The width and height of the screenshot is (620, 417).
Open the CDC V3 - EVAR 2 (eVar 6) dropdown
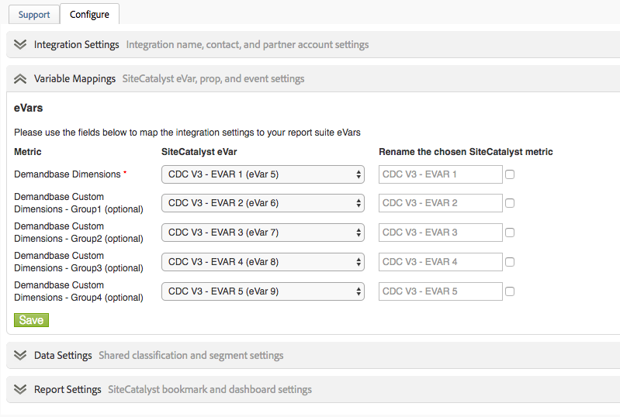click(x=262, y=203)
